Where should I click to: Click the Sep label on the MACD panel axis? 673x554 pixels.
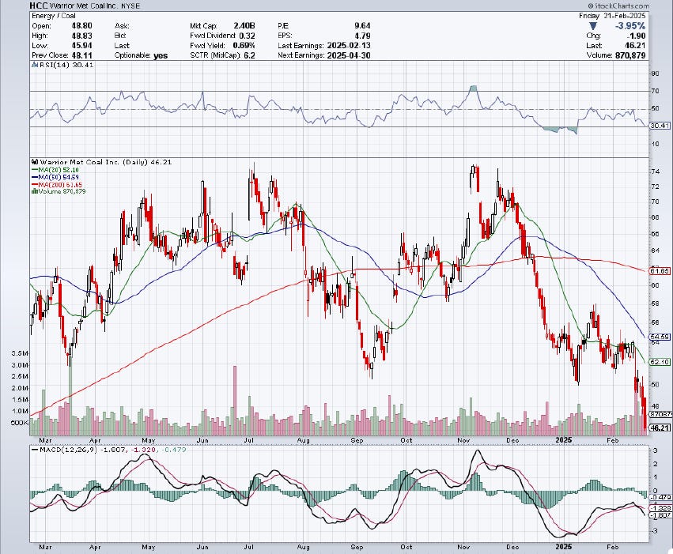tap(357, 547)
